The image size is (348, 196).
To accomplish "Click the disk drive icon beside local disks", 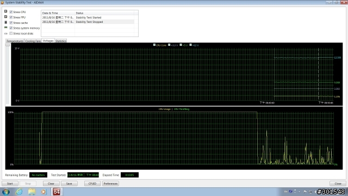I will point(6,34).
